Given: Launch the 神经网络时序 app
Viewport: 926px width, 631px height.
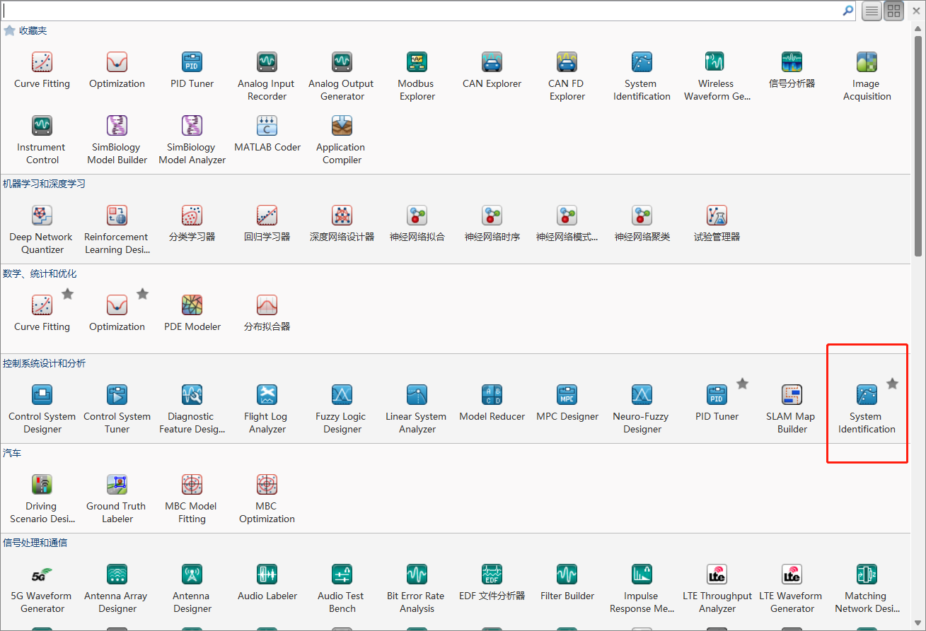Looking at the screenshot, I should [x=492, y=224].
